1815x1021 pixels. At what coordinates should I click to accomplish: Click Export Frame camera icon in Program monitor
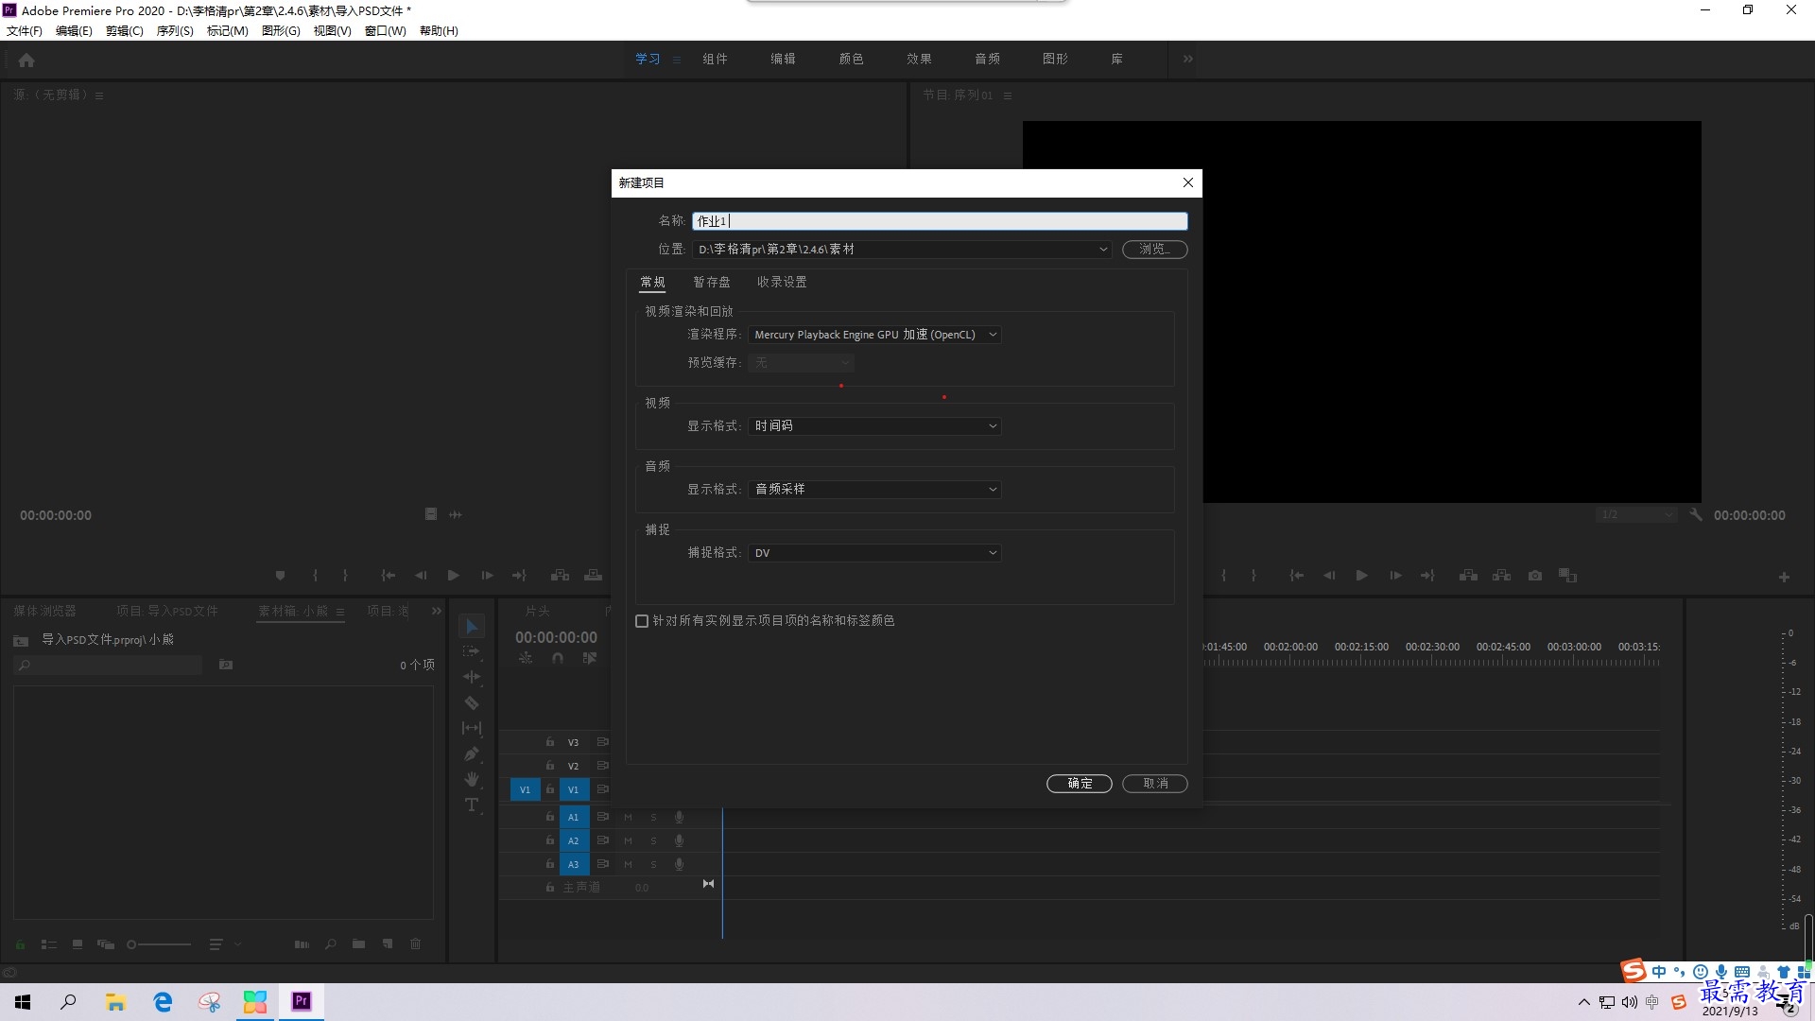[1535, 575]
